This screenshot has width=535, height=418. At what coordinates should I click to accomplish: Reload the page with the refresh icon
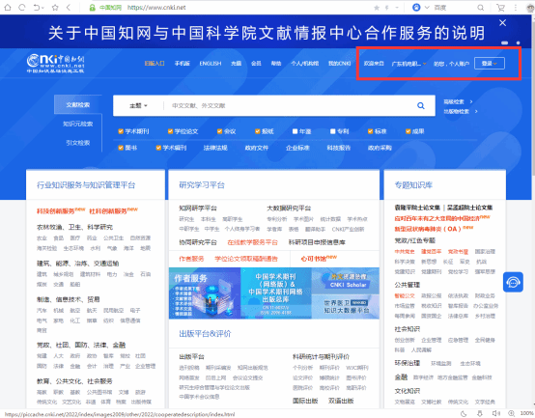[22, 7]
